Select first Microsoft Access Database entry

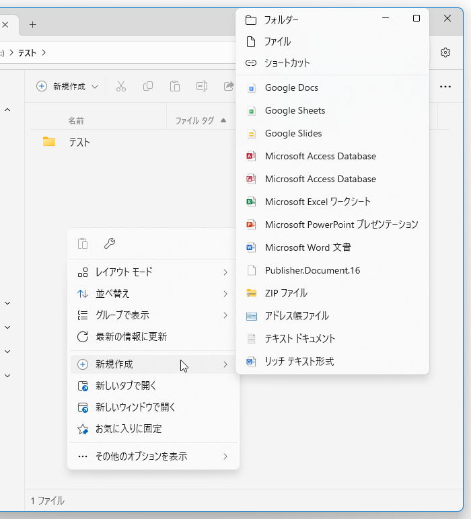click(x=332, y=156)
